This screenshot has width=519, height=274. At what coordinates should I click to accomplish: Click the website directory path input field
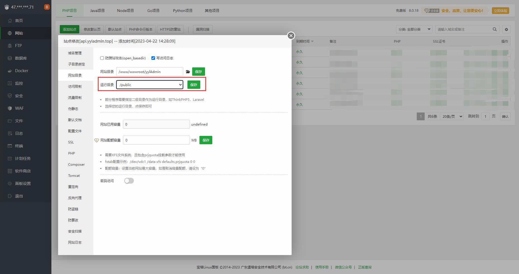149,72
